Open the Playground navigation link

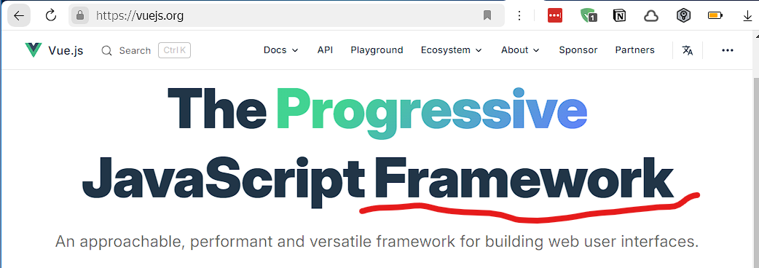pyautogui.click(x=377, y=50)
